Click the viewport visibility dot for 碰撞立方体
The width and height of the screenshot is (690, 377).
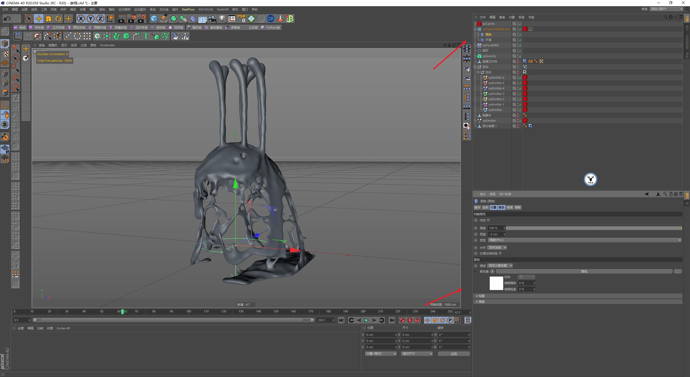click(518, 61)
